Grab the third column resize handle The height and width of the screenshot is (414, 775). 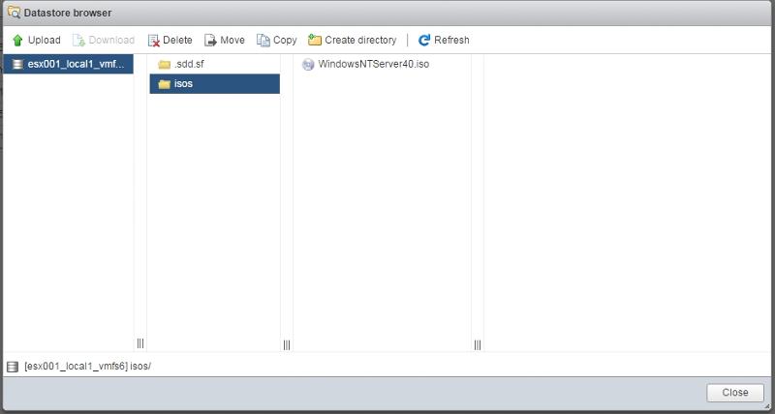[x=478, y=343]
